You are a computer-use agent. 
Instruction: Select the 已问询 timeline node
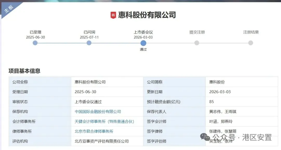[x=89, y=43]
